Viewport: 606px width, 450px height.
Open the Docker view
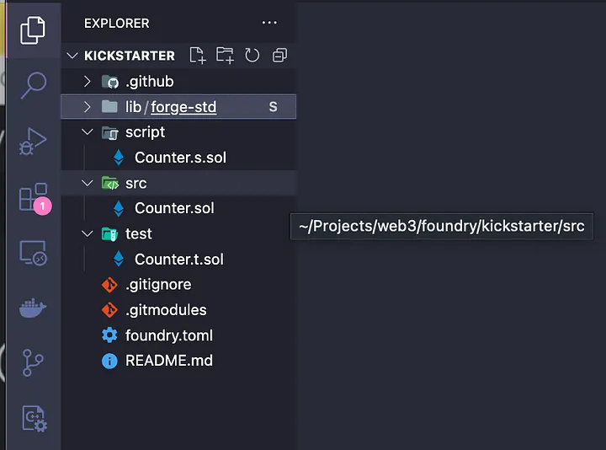[x=33, y=308]
